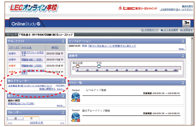Click 新規に質問する link
The height and width of the screenshot is (127, 196).
point(47,89)
